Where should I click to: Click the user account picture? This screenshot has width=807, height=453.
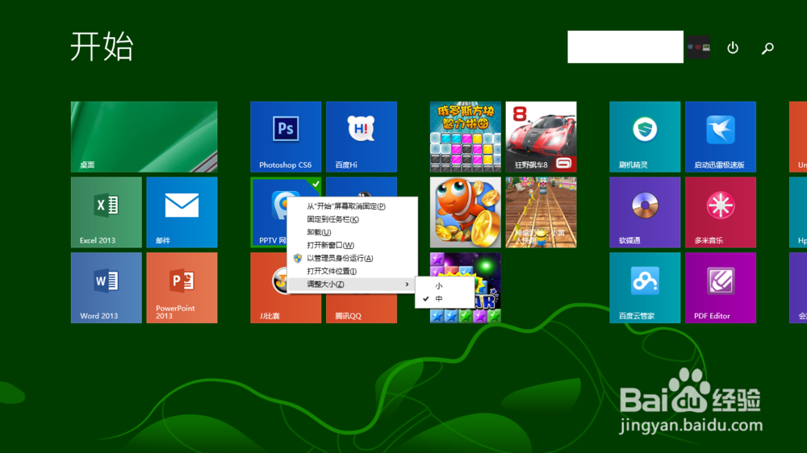(698, 47)
